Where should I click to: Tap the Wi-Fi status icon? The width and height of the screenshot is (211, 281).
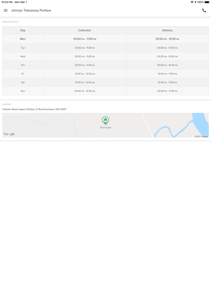[x=192, y=2]
